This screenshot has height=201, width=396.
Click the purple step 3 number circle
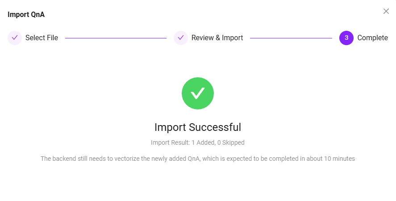pyautogui.click(x=346, y=38)
